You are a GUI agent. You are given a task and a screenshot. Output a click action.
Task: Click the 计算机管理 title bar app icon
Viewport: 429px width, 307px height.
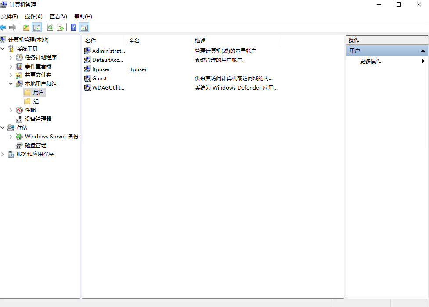coord(4,4)
